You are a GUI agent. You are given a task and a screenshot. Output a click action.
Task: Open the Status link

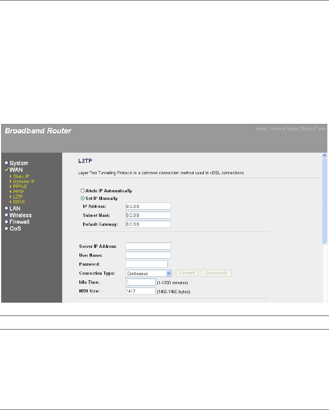[x=306, y=128]
